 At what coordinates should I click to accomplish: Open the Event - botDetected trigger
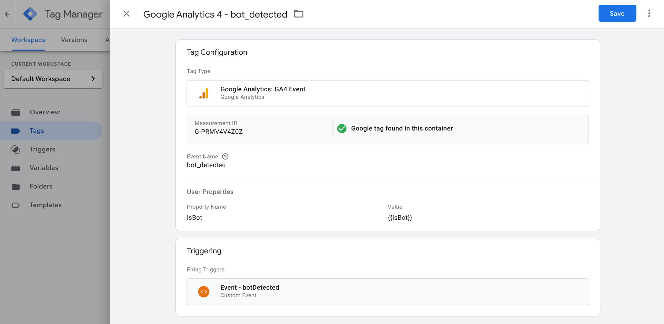[x=388, y=292]
